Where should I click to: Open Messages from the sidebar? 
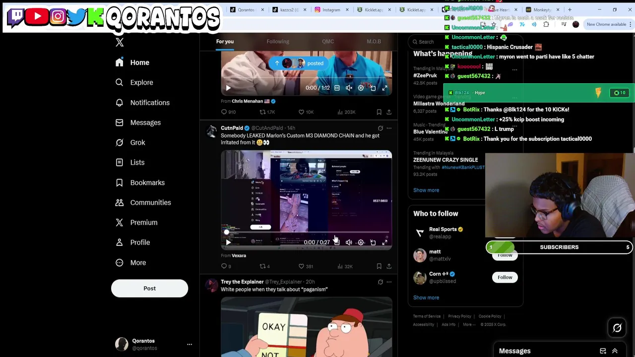pos(138,122)
